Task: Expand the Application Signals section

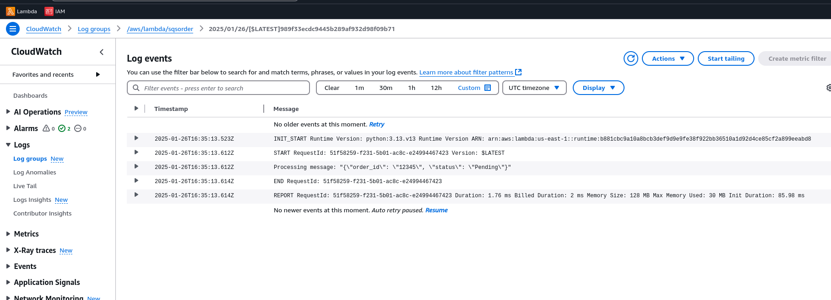Action: (x=8, y=282)
